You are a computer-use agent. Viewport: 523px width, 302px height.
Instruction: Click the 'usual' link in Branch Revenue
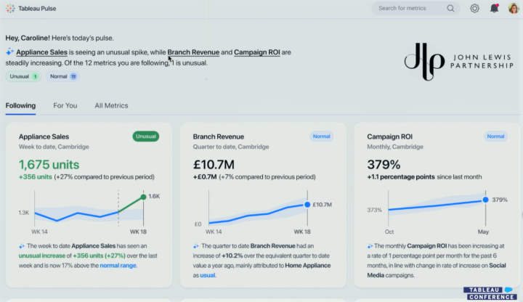pos(208,275)
